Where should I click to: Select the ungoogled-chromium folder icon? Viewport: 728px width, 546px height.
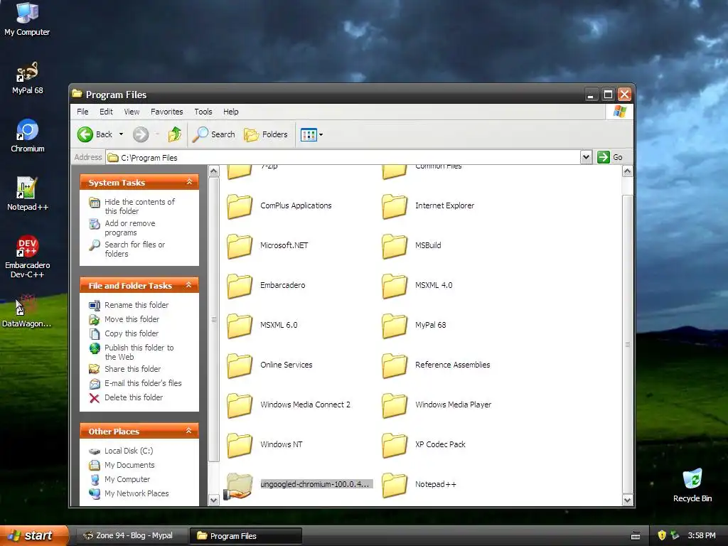(x=239, y=486)
